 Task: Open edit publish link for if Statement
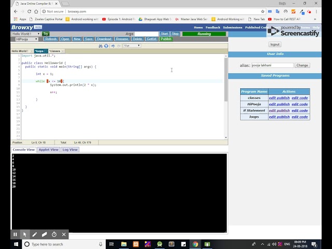[x=279, y=110]
